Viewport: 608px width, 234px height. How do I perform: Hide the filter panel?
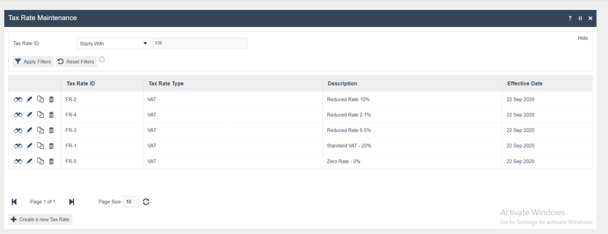(583, 38)
